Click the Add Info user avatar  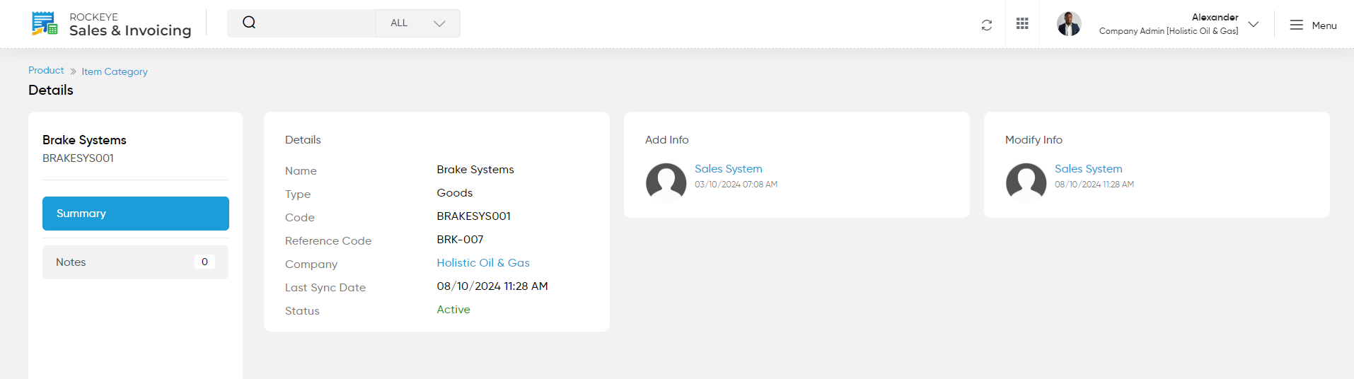pos(666,183)
